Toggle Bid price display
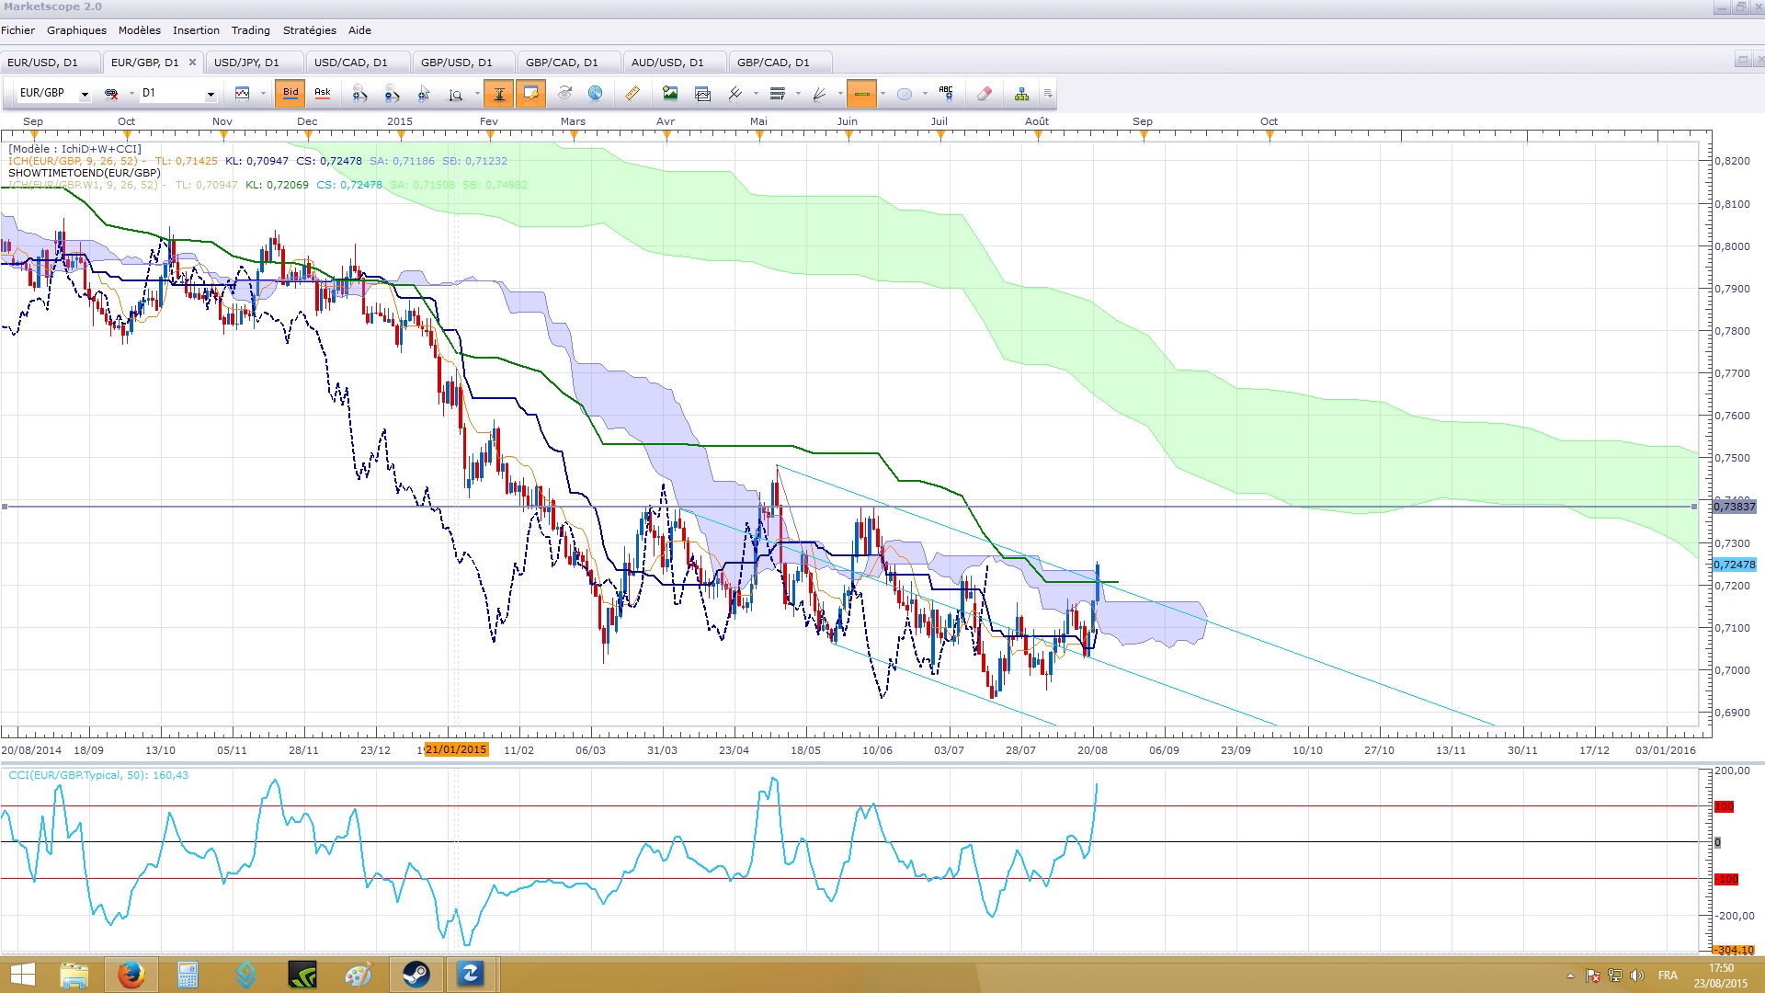 (290, 93)
